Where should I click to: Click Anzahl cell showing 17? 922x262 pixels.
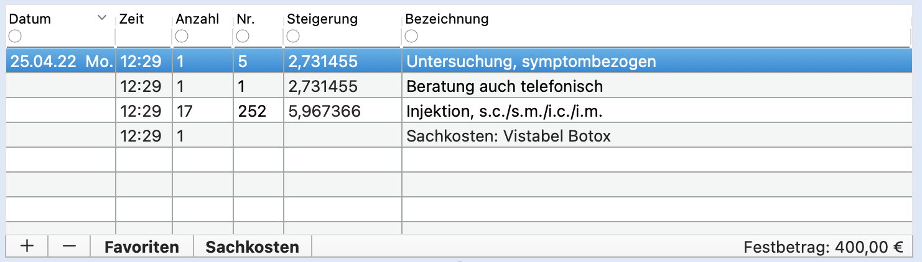pyautogui.click(x=184, y=111)
